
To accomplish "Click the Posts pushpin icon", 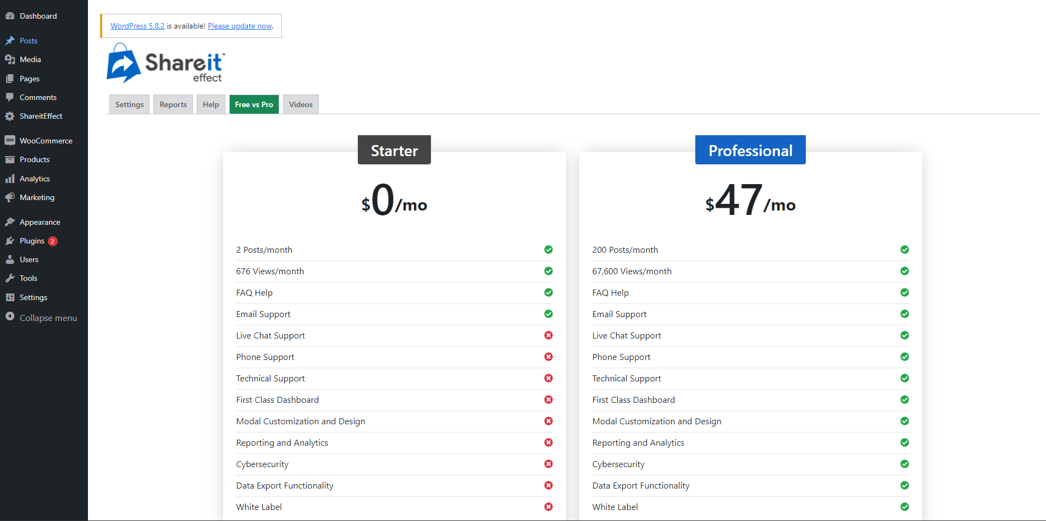I will click(x=10, y=41).
